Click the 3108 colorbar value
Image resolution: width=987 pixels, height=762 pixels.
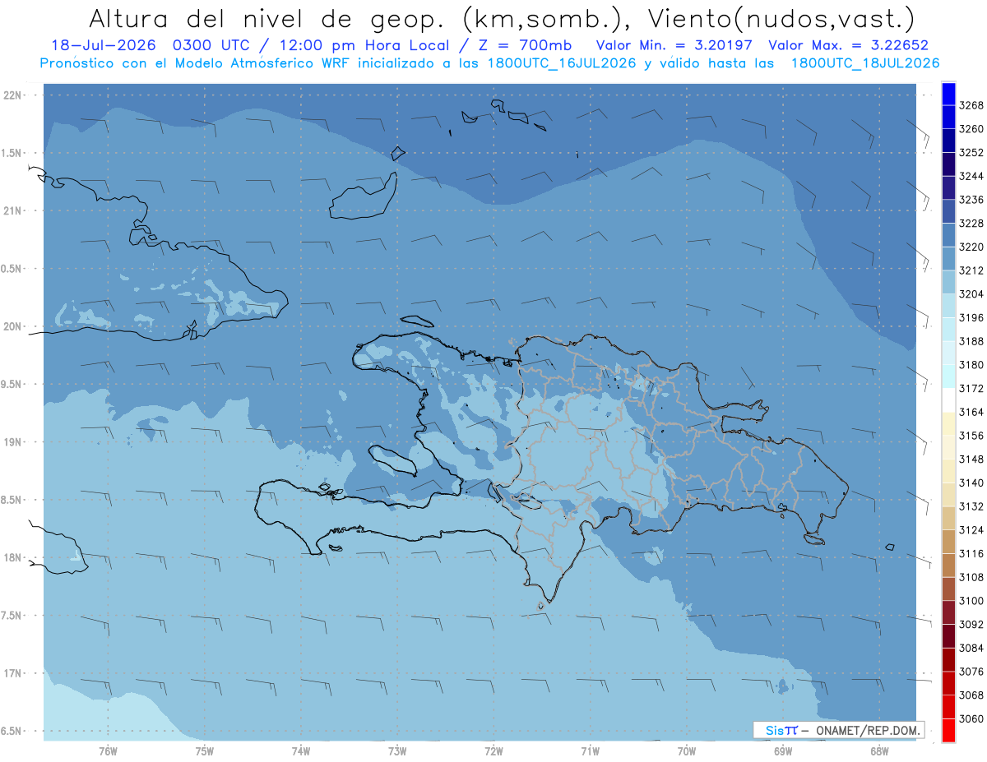click(971, 577)
